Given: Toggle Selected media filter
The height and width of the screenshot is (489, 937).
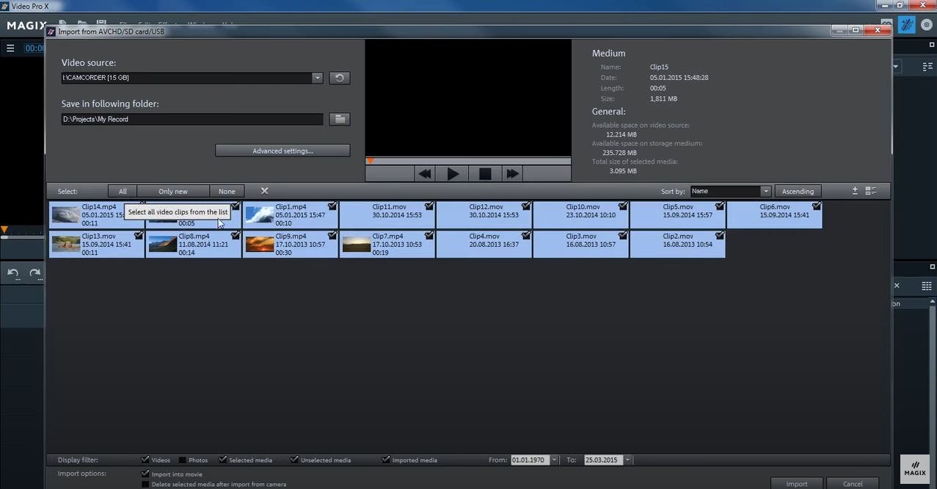Looking at the screenshot, I should coord(222,460).
